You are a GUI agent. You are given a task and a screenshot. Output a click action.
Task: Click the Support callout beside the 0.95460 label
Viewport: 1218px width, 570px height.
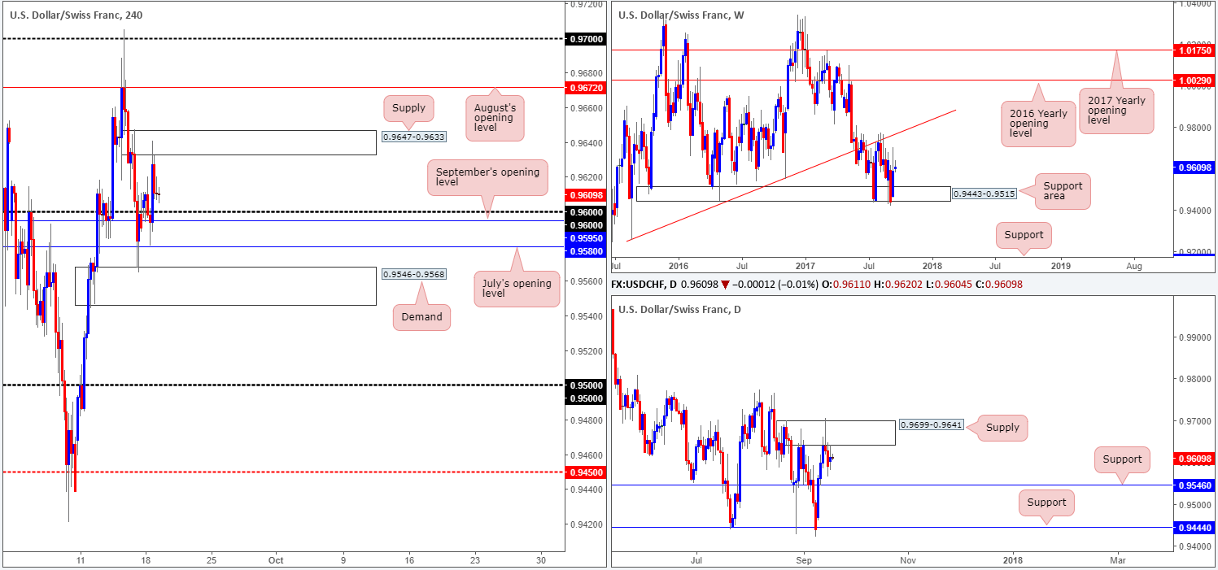pyautogui.click(x=1122, y=459)
